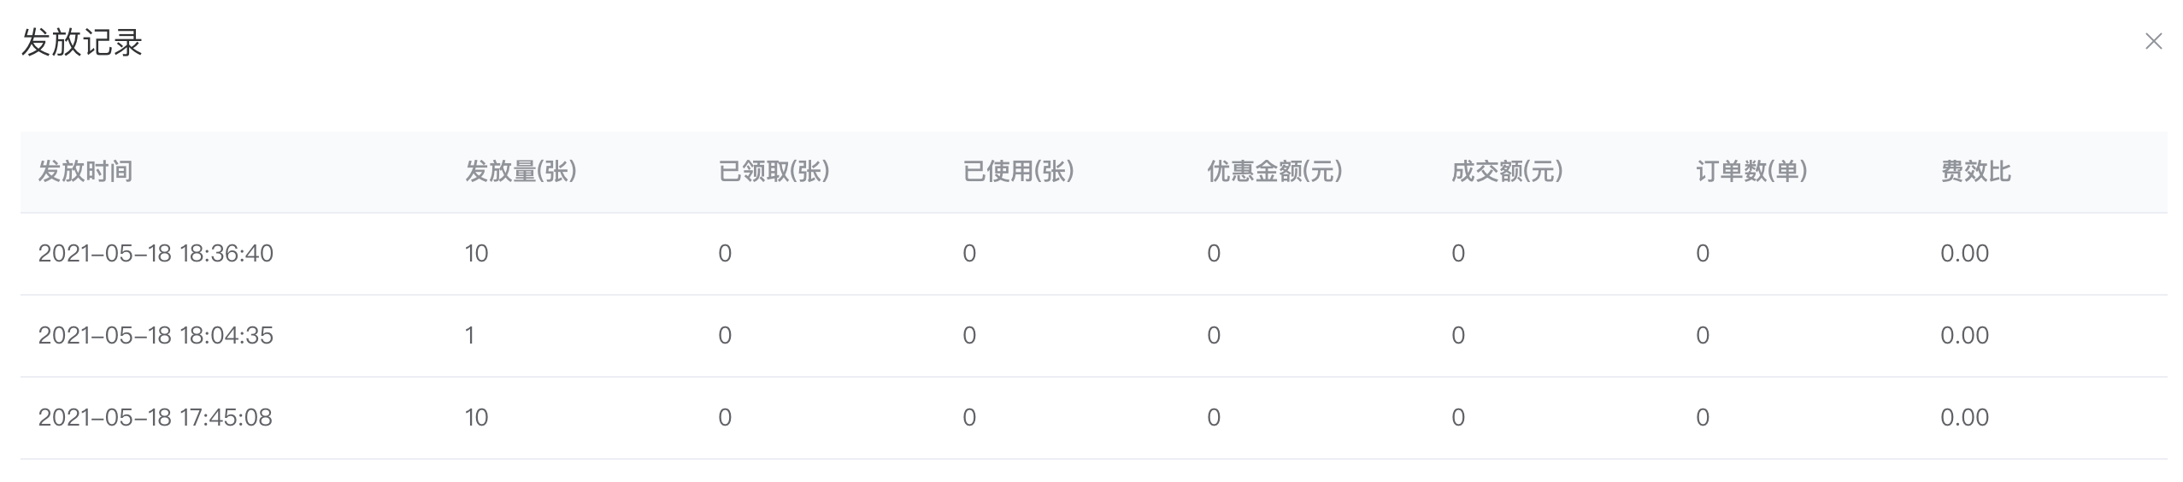Click the 发放时间 column header

[x=85, y=172]
